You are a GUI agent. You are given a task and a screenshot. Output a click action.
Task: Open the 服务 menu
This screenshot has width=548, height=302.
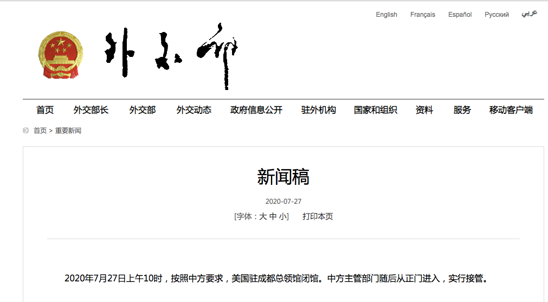(462, 110)
